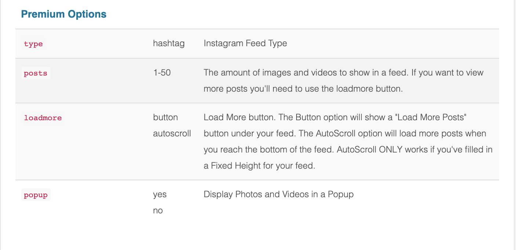Click the 'autoscroll' value in loadmore row

[x=172, y=133]
